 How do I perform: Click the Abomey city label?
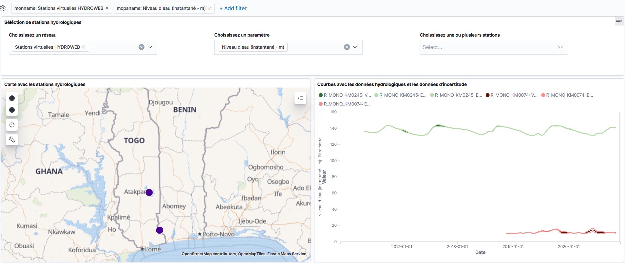174,206
